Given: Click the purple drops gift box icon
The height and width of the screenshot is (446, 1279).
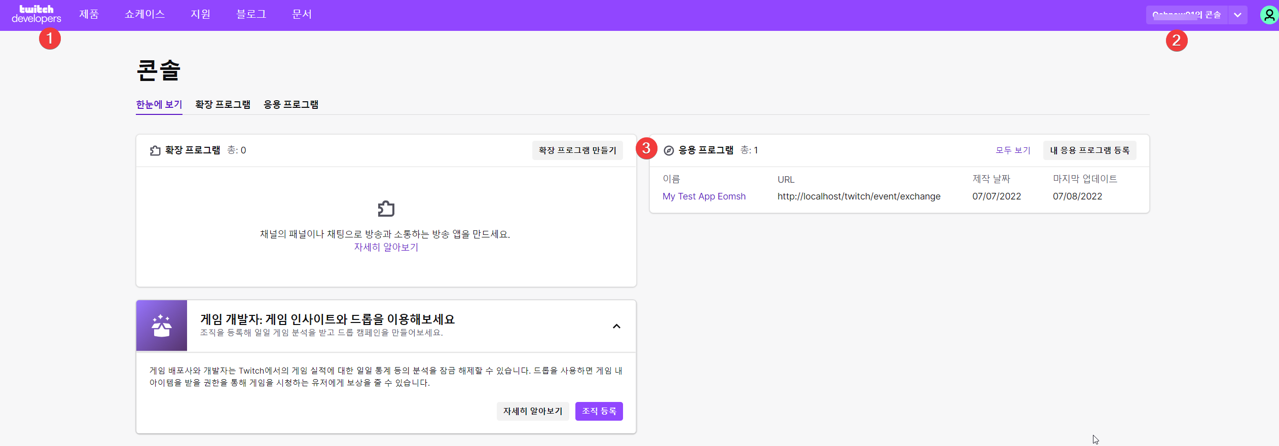Looking at the screenshot, I should pos(162,326).
